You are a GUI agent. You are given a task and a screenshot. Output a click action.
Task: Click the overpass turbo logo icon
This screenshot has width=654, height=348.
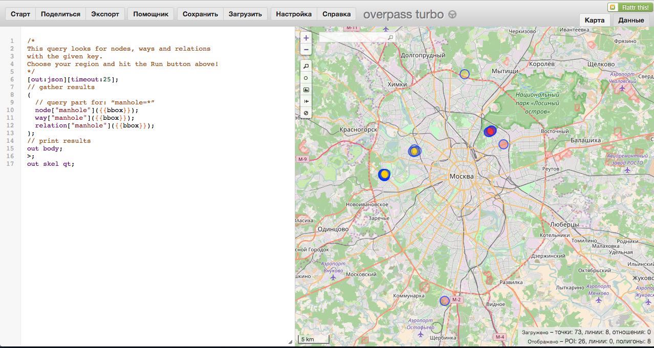[452, 14]
